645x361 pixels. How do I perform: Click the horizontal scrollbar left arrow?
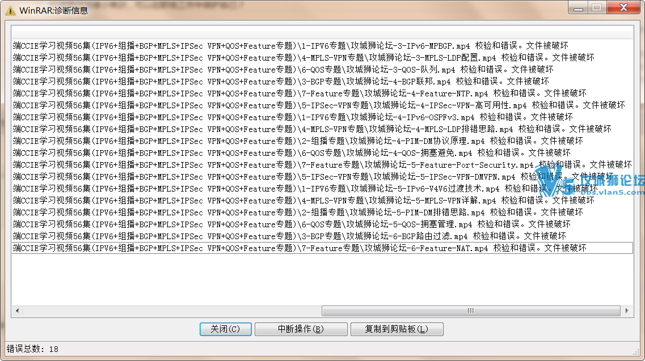[17, 311]
